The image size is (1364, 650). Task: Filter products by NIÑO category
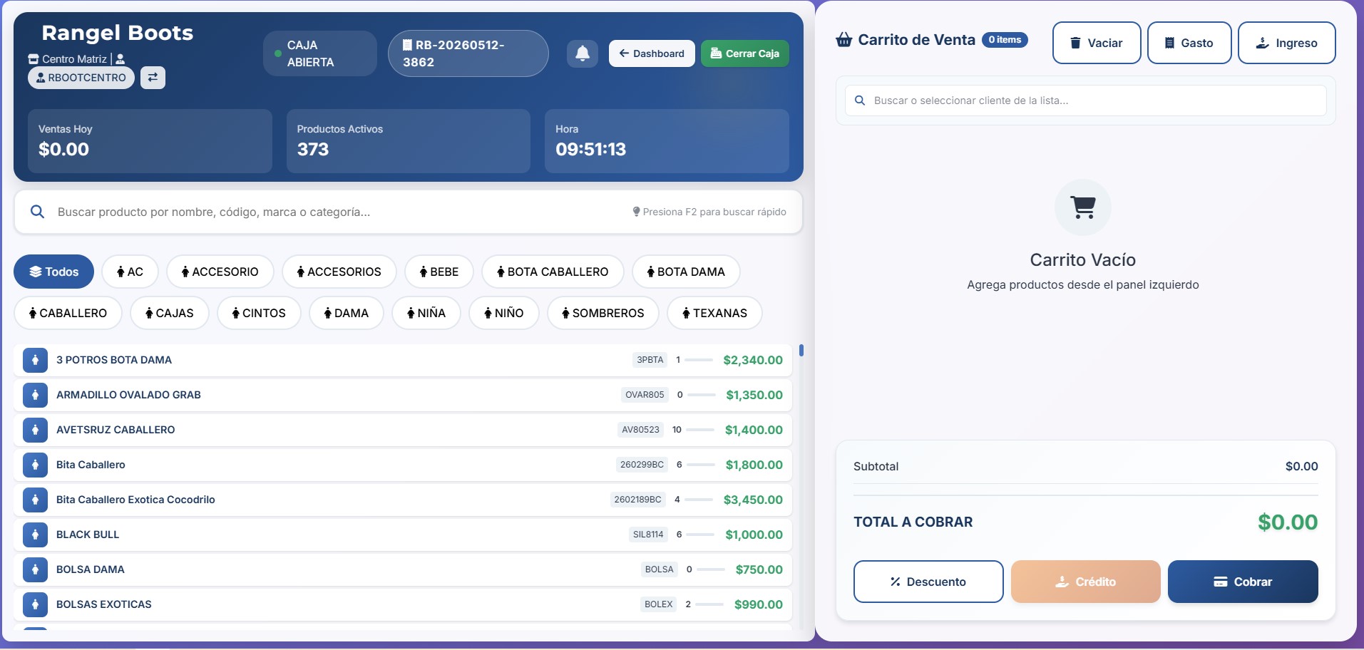503,313
